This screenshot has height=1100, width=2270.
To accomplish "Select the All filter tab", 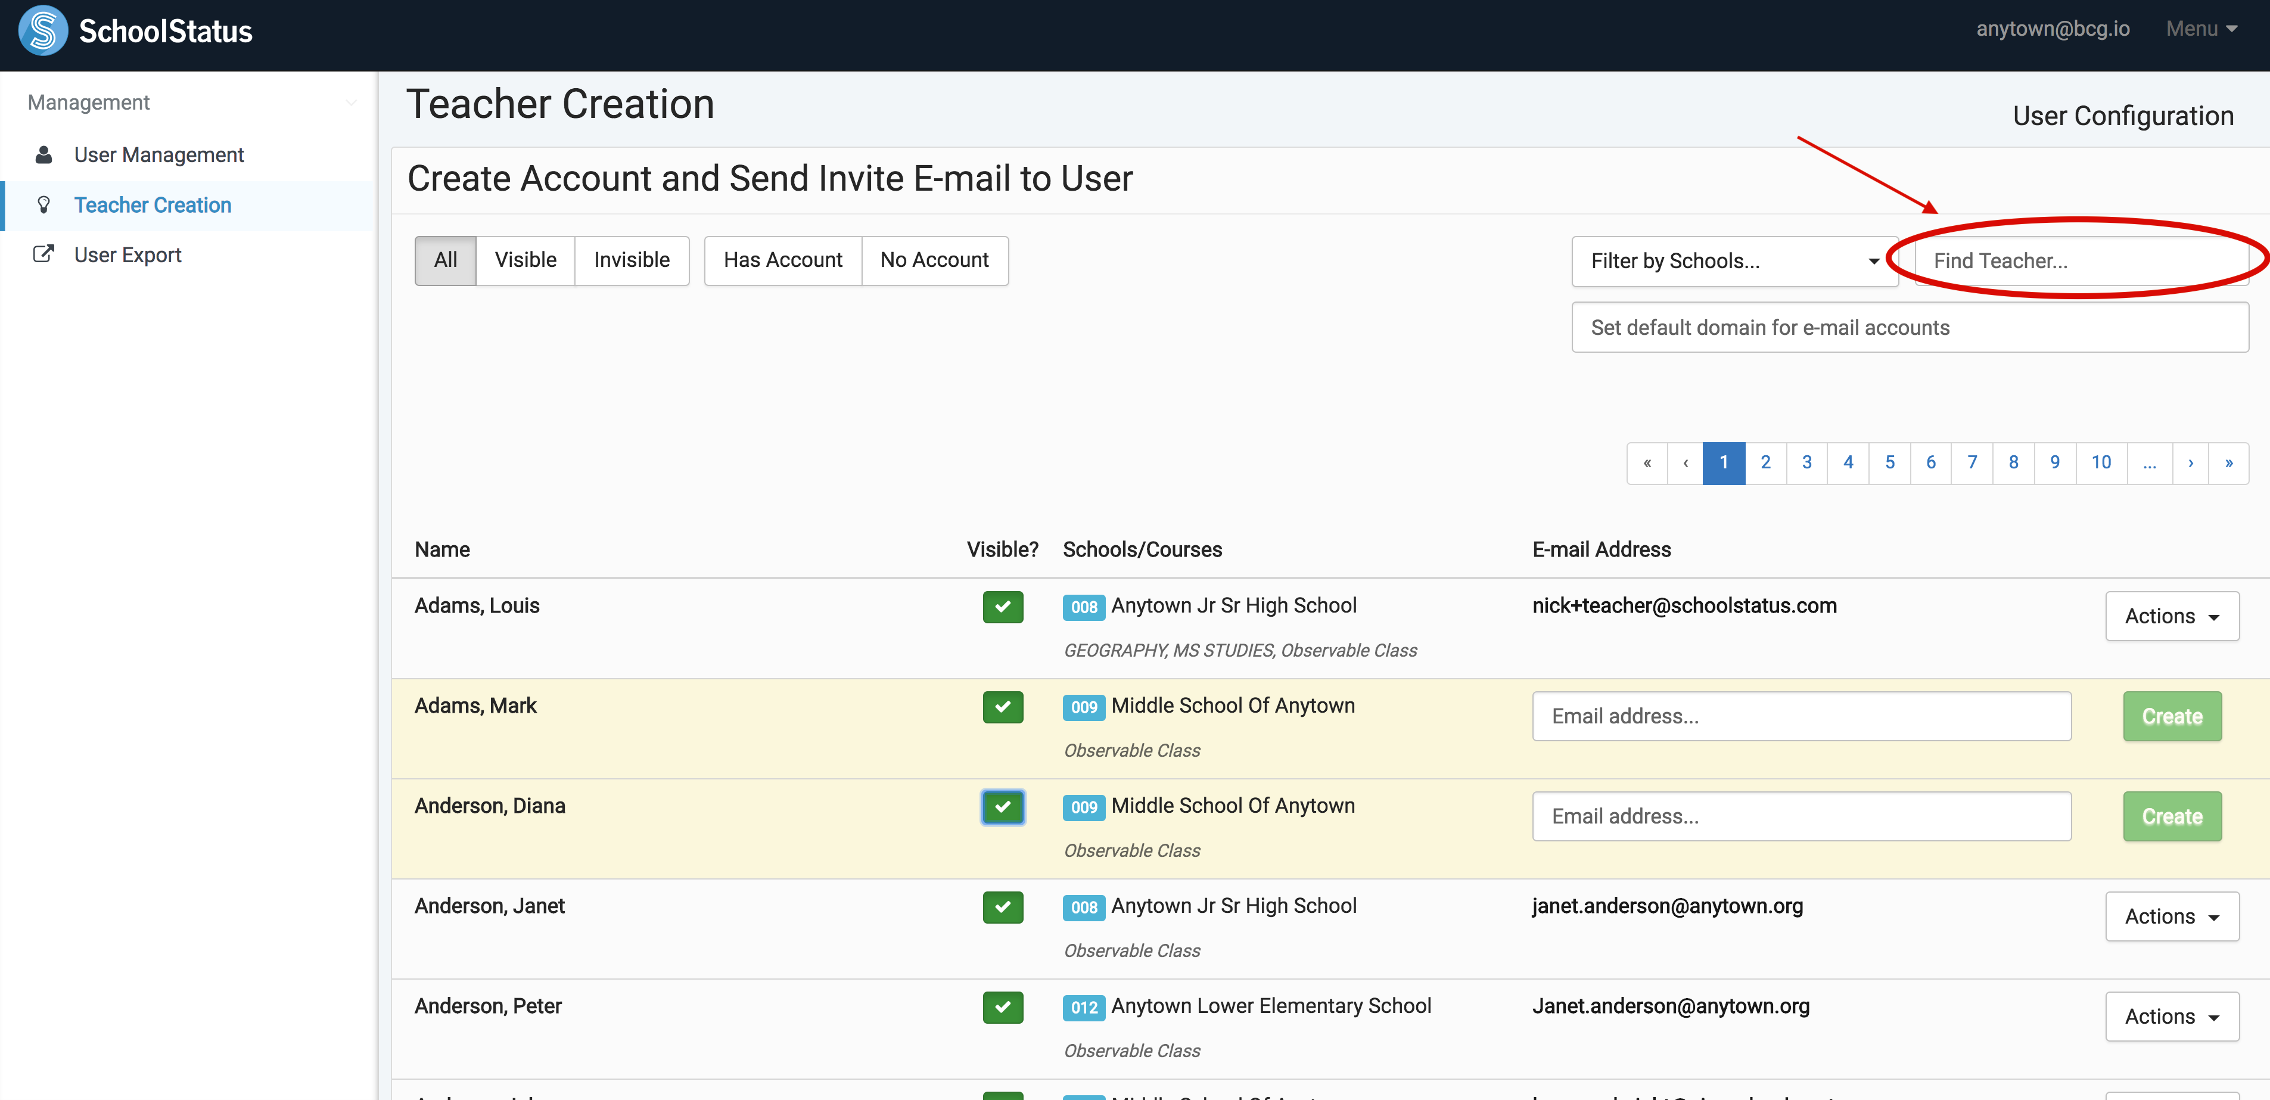I will point(445,260).
